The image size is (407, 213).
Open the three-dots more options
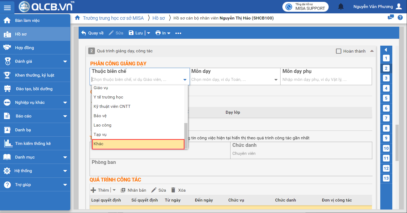coord(178,33)
